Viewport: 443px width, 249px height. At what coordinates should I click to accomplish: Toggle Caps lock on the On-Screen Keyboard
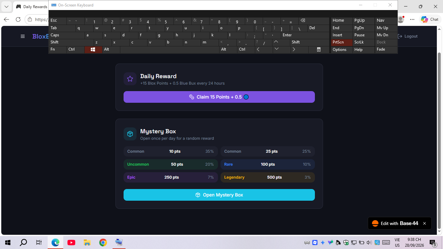[67, 35]
